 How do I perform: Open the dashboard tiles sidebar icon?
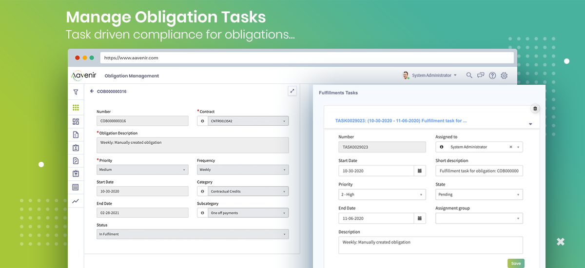pyautogui.click(x=76, y=121)
